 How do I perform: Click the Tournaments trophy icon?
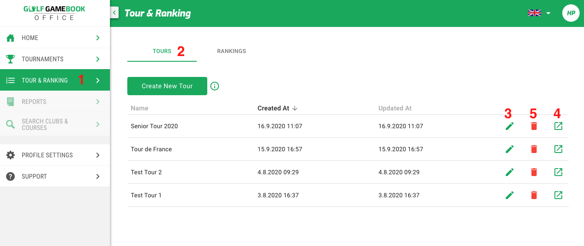point(10,59)
